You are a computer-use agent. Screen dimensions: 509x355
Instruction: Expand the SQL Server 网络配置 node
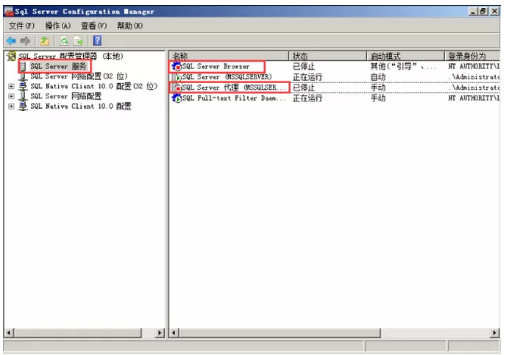pos(11,96)
